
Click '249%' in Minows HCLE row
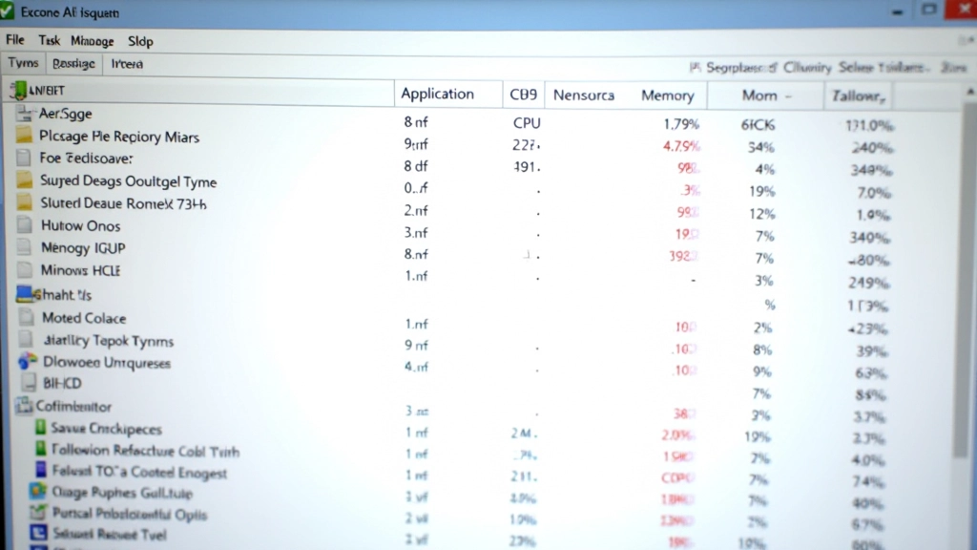868,283
